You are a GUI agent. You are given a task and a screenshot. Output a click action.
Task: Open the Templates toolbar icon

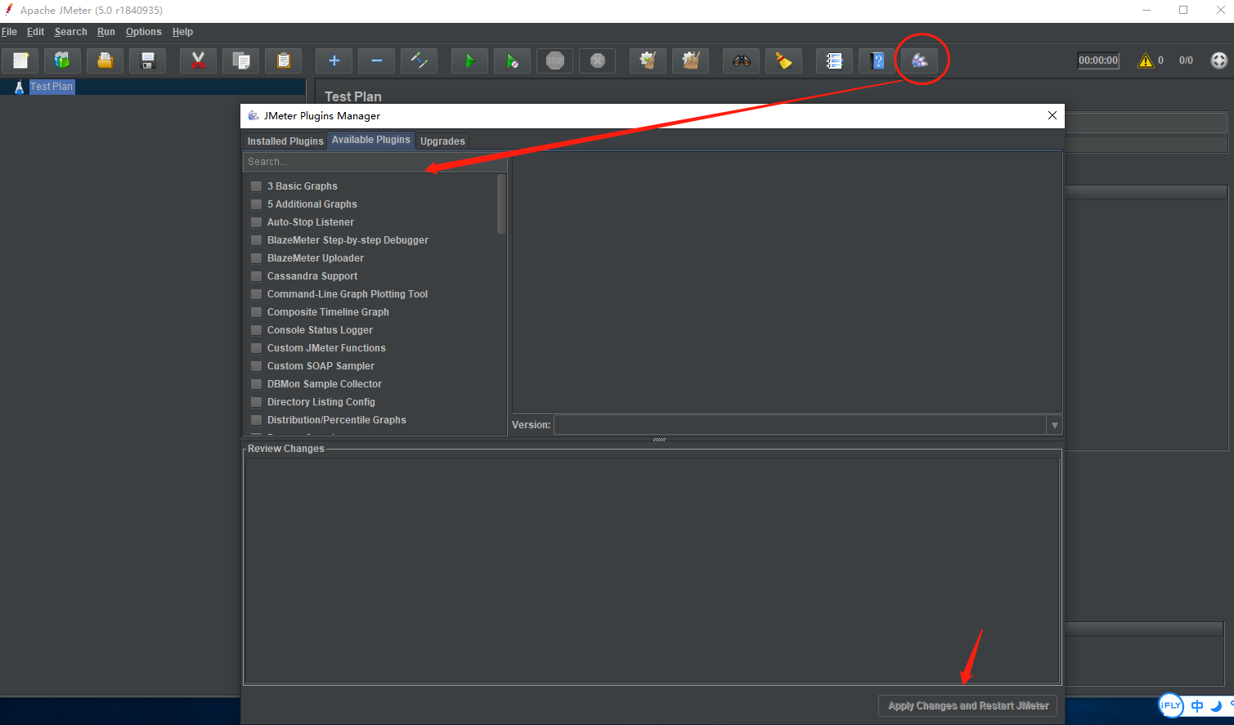pyautogui.click(x=62, y=60)
